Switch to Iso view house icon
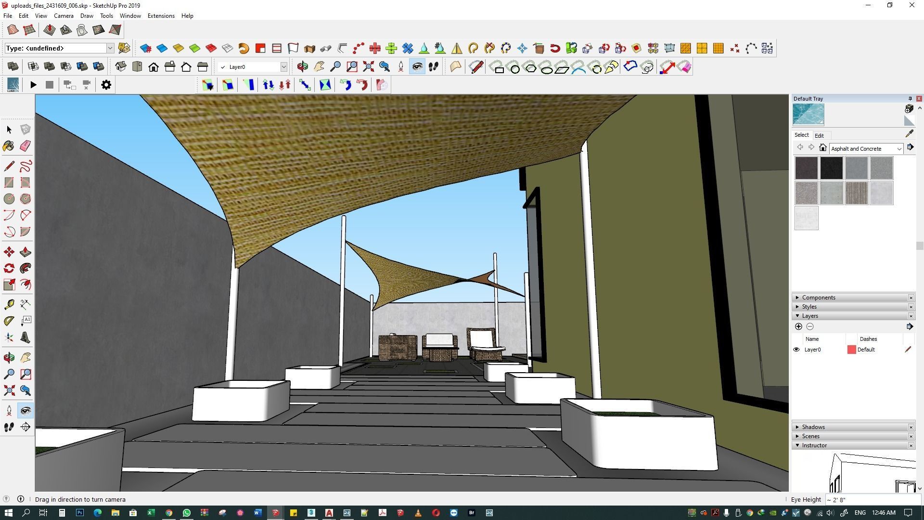924x520 pixels. (121, 67)
